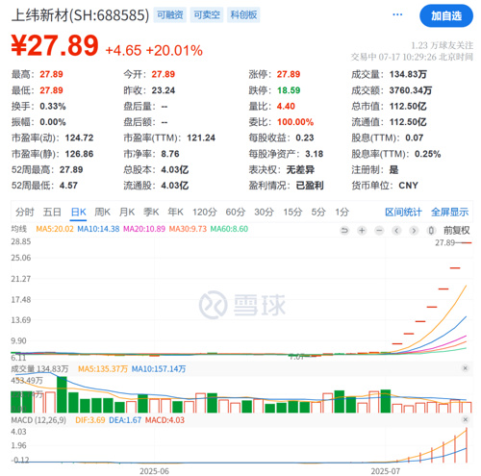Shift chart right with chevron icon
Image resolution: width=481 pixels, height=476 pixels.
click(414, 230)
